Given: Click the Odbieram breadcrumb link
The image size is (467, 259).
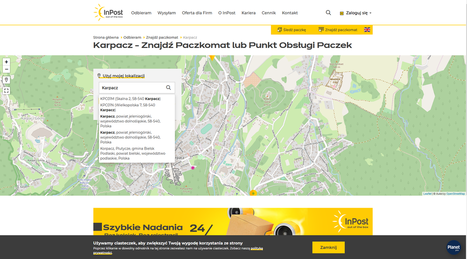Looking at the screenshot, I should (132, 37).
